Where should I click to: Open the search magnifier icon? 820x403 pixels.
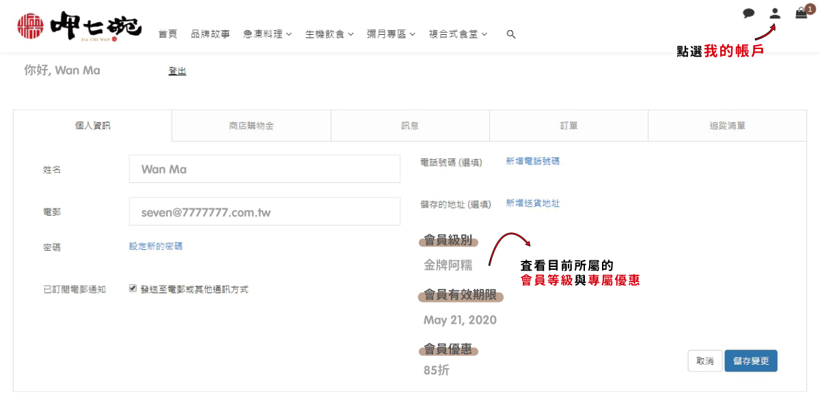(511, 33)
